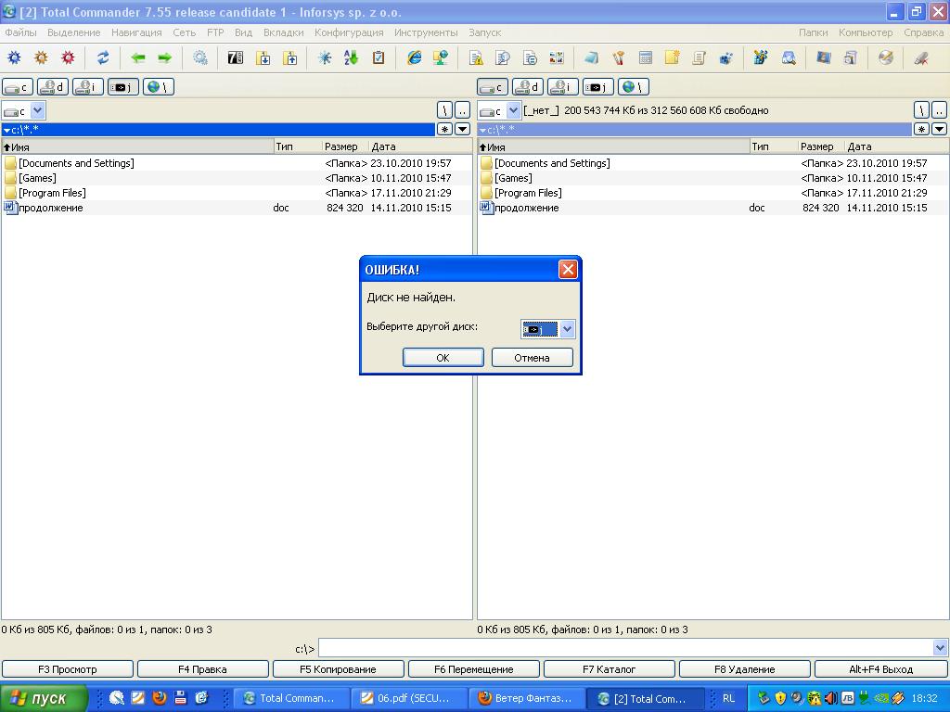Click the A-Z sort icon
This screenshot has width=950, height=712.
352,58
